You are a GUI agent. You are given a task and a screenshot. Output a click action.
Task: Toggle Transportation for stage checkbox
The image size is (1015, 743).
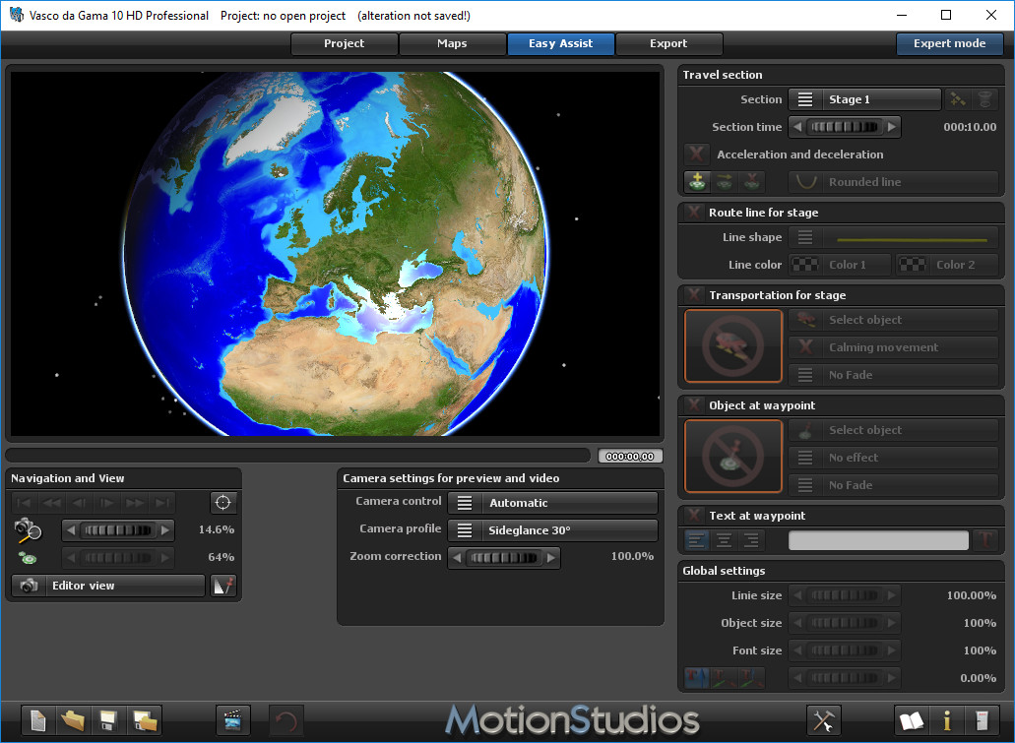click(x=694, y=294)
